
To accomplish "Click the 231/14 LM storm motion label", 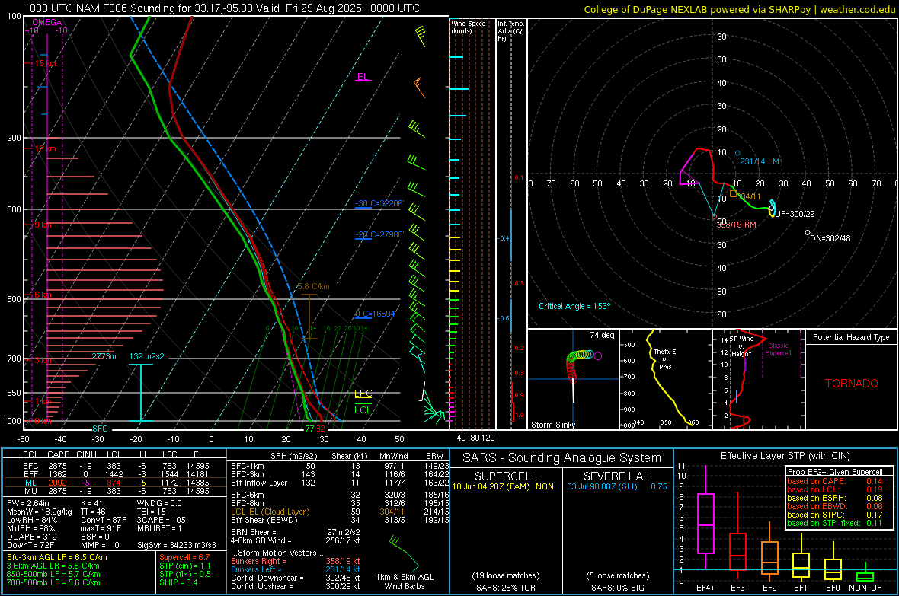I will (760, 161).
